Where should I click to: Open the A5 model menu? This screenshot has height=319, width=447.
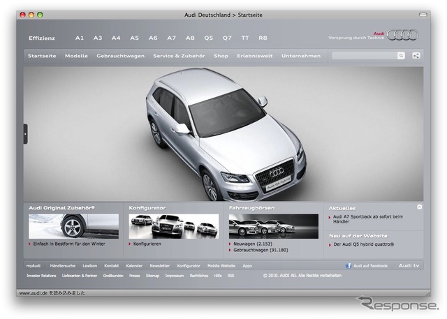tap(134, 38)
